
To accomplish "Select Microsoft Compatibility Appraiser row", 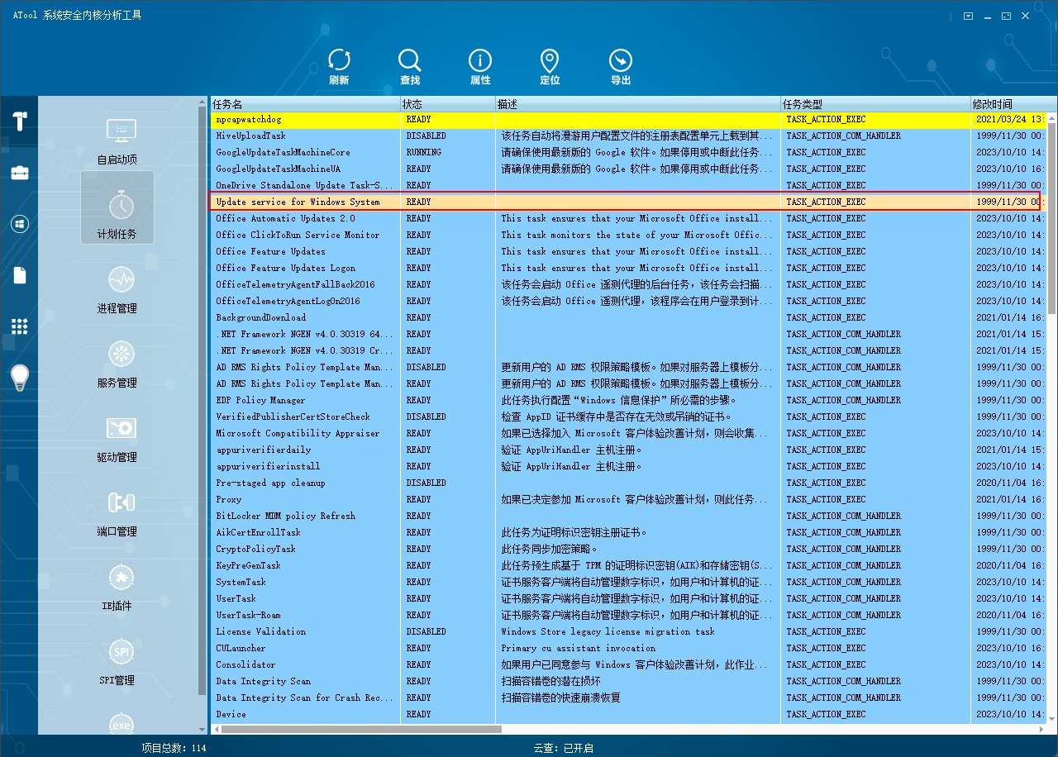I will click(629, 433).
